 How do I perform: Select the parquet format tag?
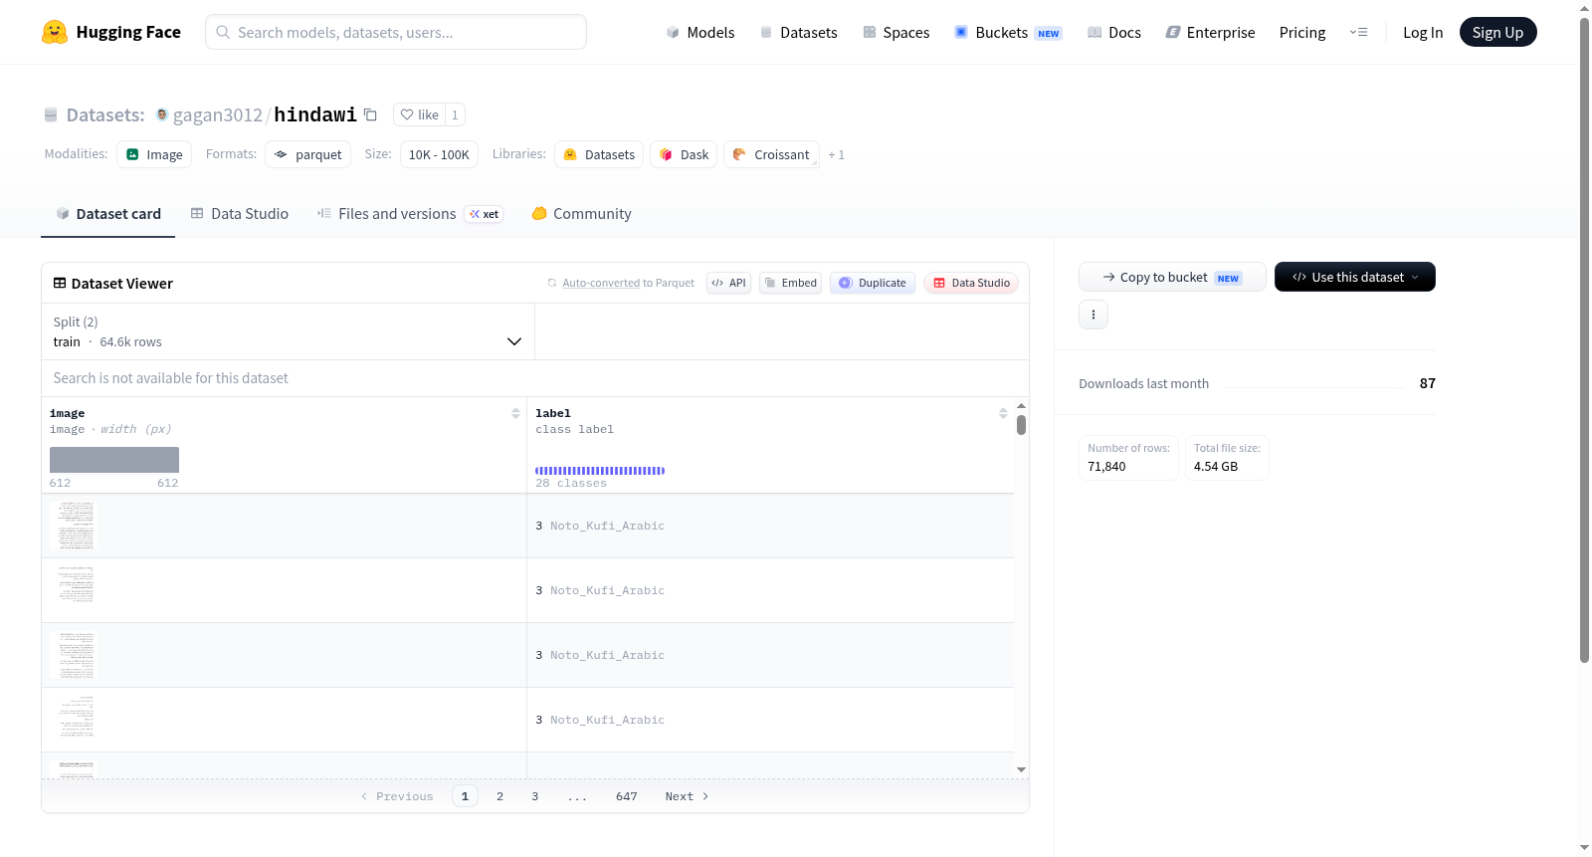tap(307, 154)
